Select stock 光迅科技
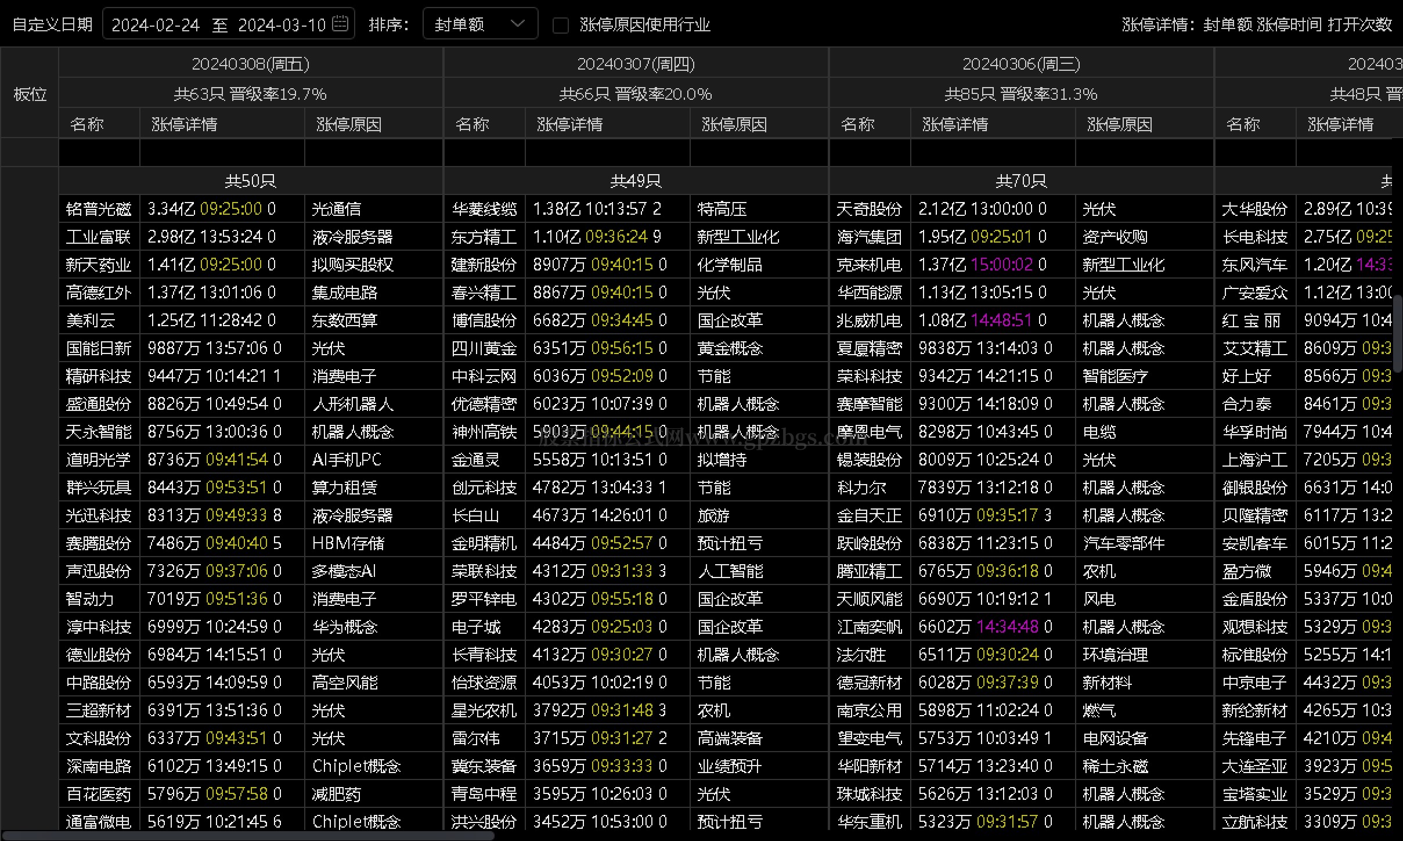Image resolution: width=1403 pixels, height=841 pixels. coord(99,515)
